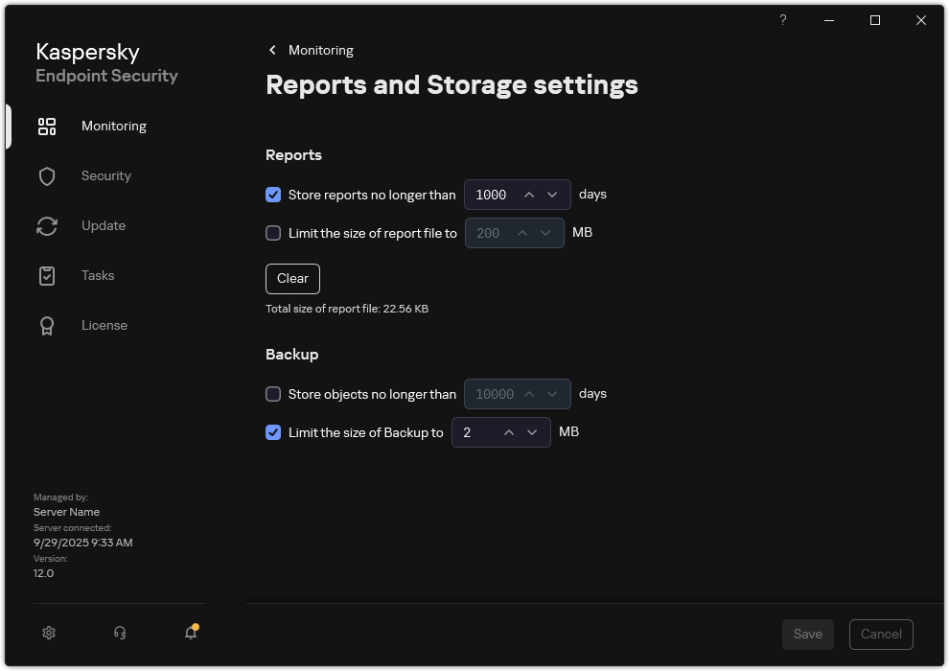Decrease Backup size limit with down arrow
The image size is (949, 671).
coord(533,432)
